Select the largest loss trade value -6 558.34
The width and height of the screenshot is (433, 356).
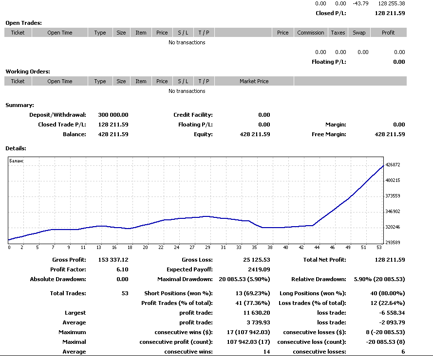pos(392,313)
